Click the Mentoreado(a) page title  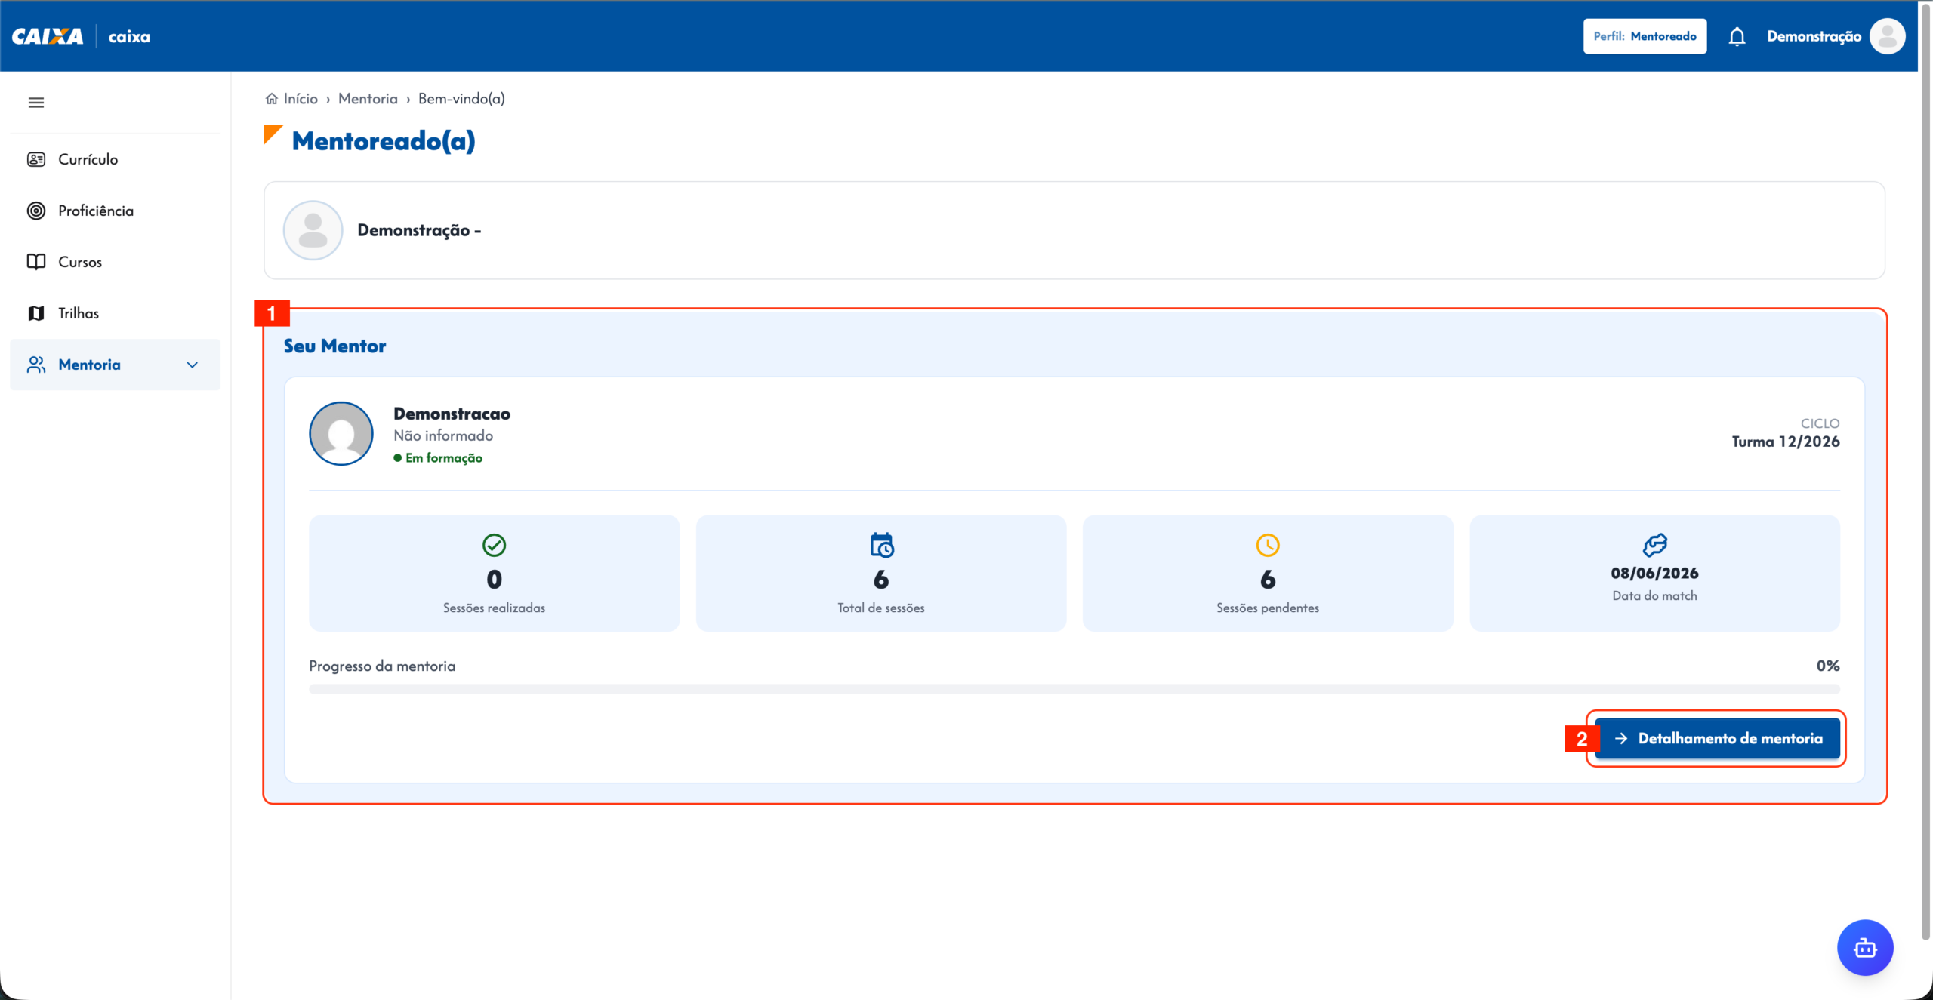[x=384, y=141]
